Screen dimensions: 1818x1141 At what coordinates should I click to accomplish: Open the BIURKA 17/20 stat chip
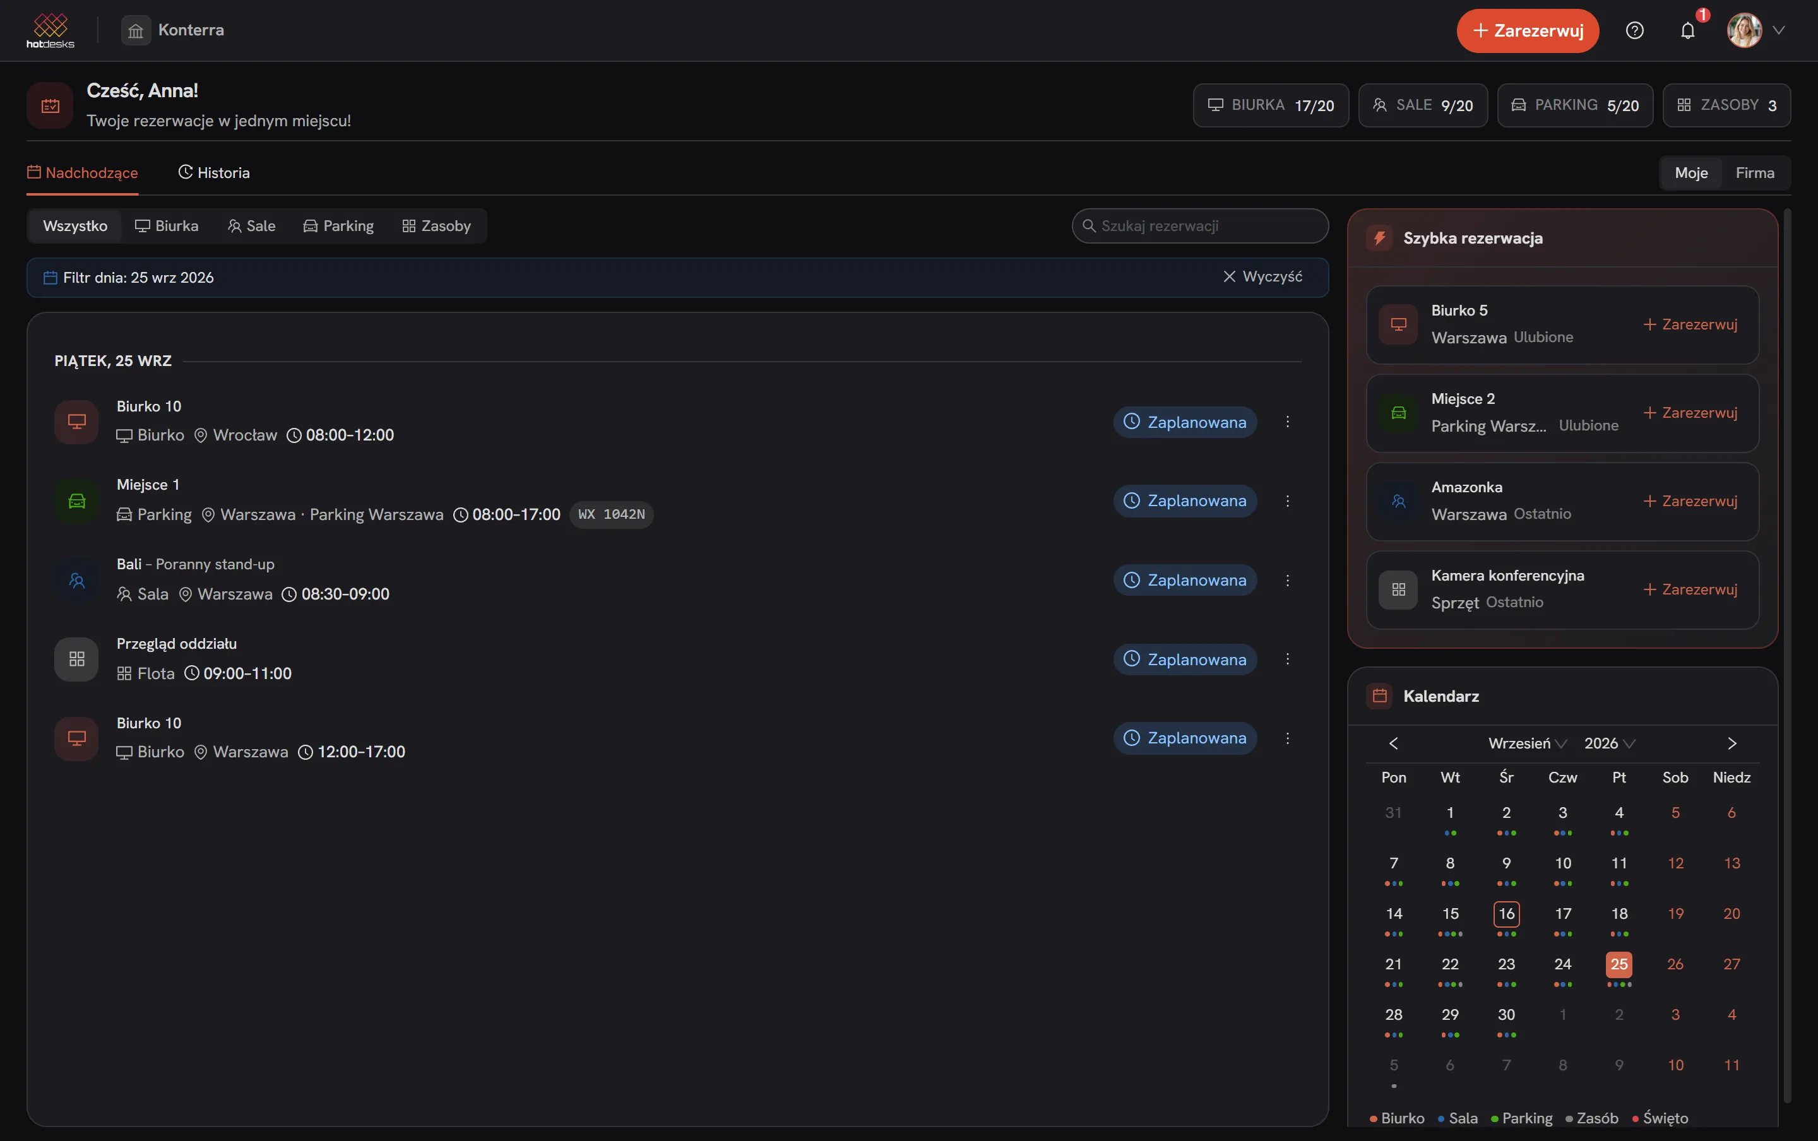[x=1271, y=105]
